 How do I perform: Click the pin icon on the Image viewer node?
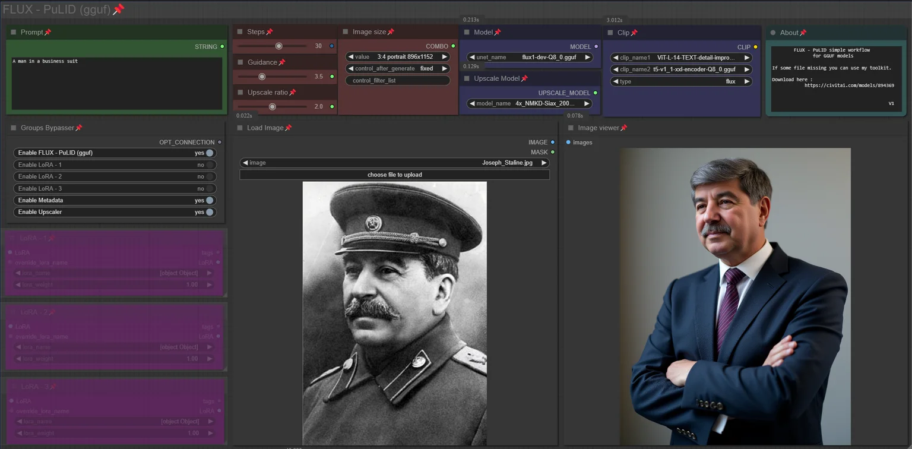coord(623,128)
